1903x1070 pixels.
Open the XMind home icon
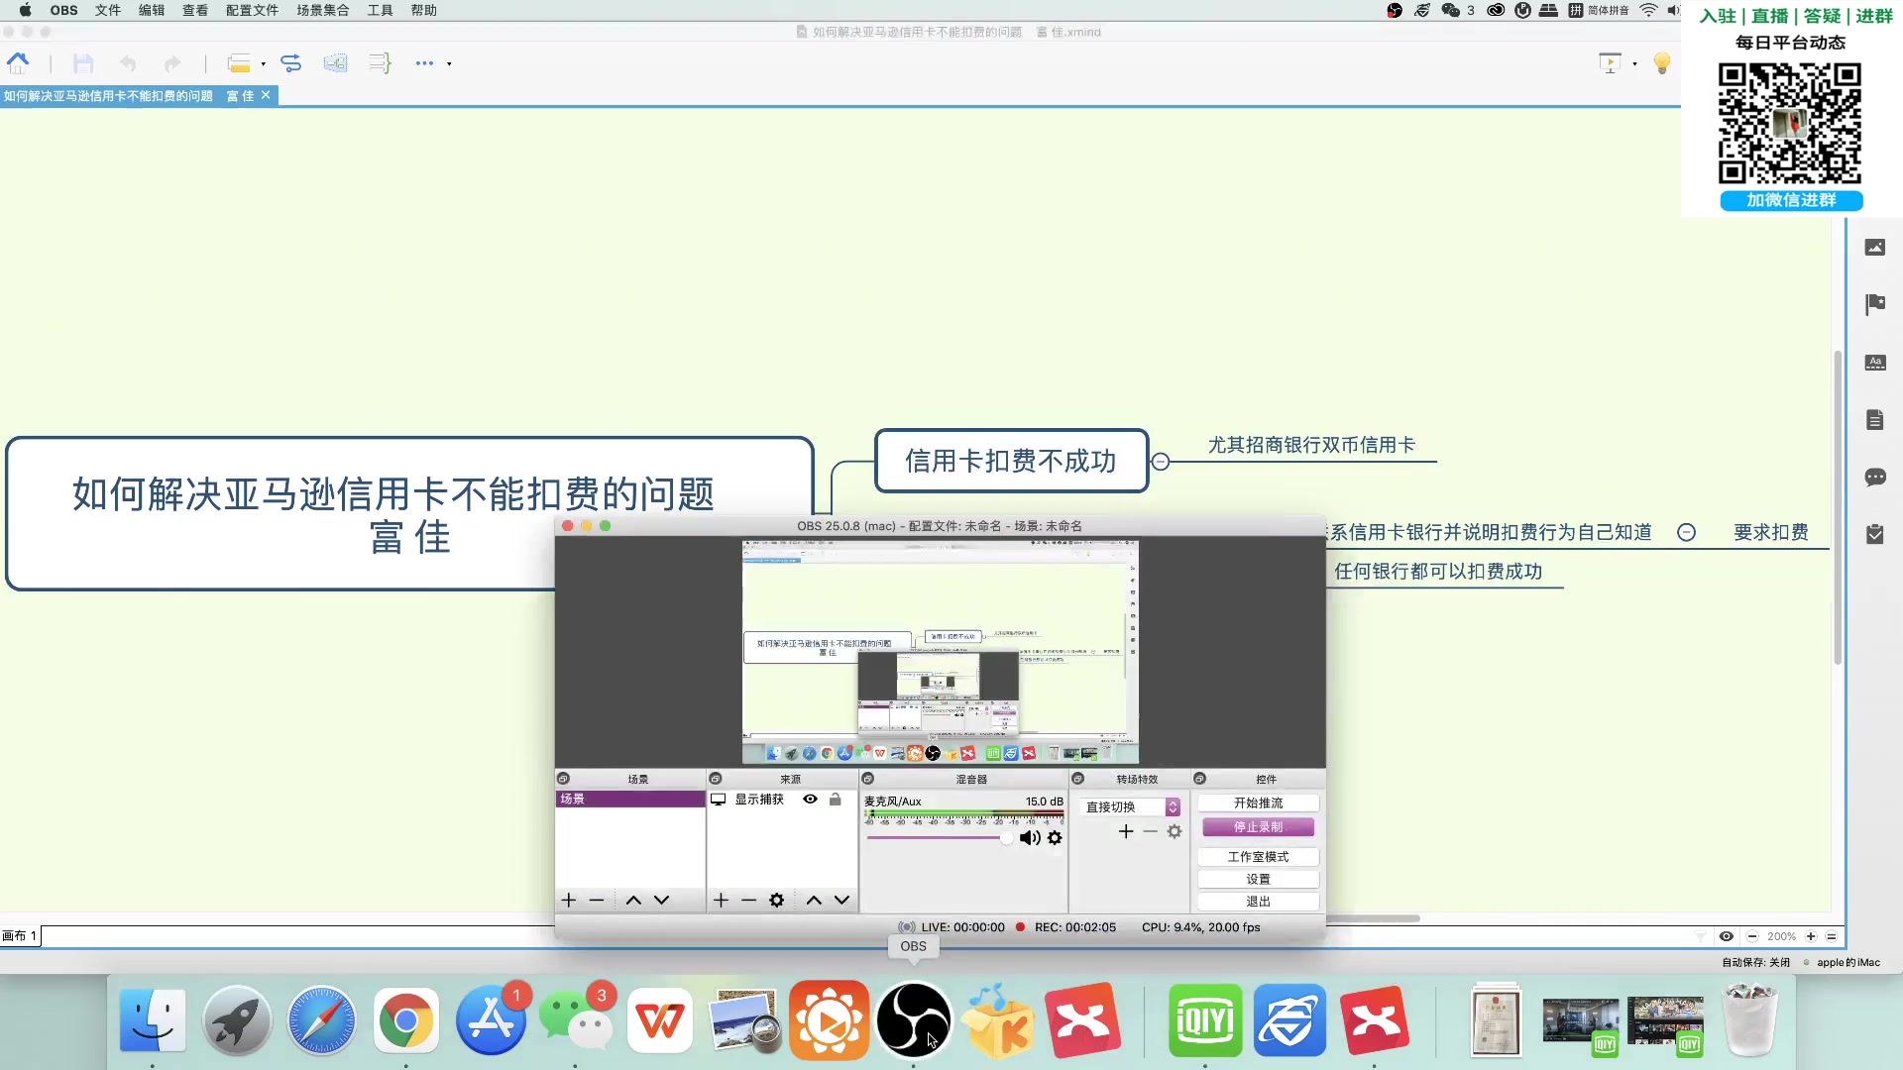point(18,63)
